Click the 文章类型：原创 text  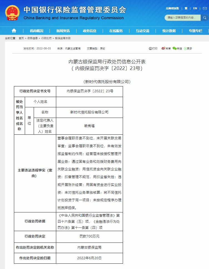click(x=96, y=49)
